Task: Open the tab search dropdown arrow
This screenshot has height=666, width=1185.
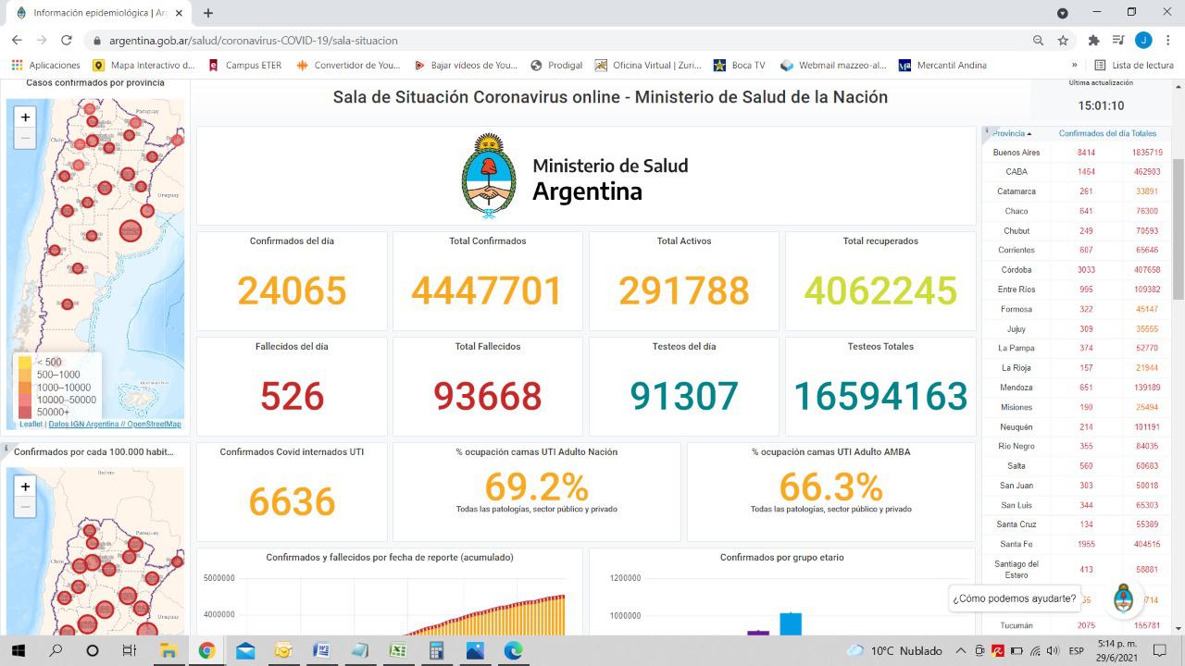Action: (1063, 13)
